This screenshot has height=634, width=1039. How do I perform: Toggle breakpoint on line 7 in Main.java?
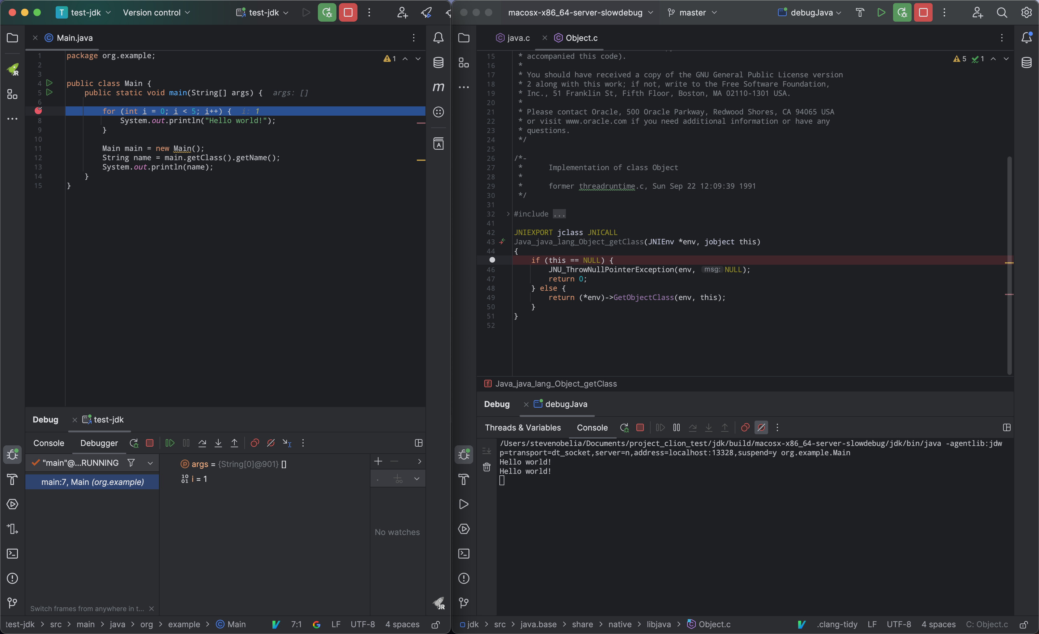click(38, 110)
